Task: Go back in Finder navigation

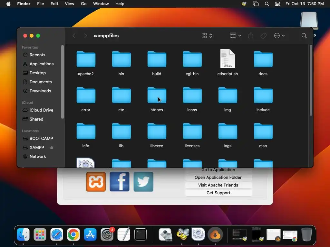Action: point(74,36)
